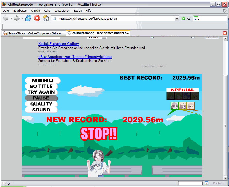
Task: Open the eBay Angebote zum Thema Filmentwicklung link
Action: pos(75,57)
